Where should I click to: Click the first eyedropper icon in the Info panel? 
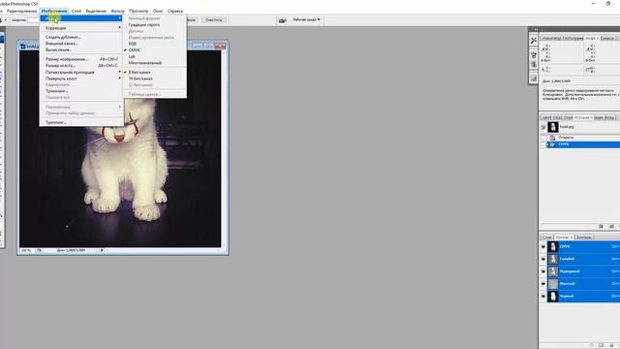click(543, 48)
